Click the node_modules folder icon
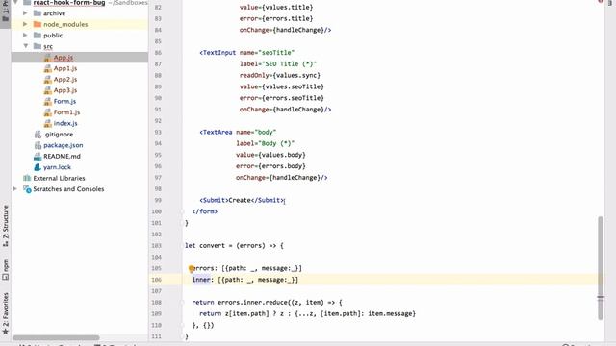This screenshot has width=616, height=346. click(38, 24)
